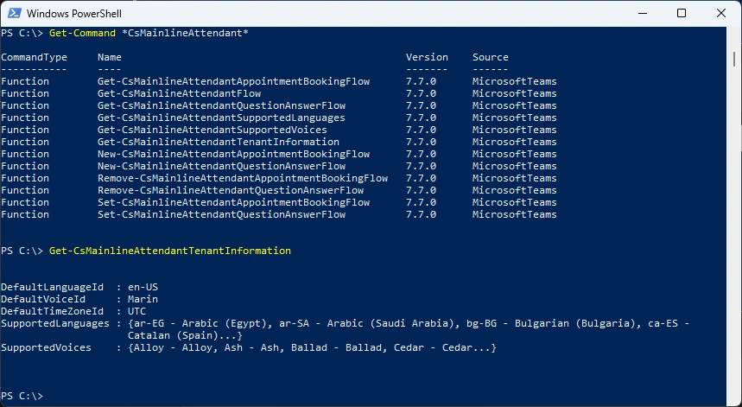
Task: Click the typed Get-CsMainlineAttendantTenantInformation command
Action: tap(170, 251)
